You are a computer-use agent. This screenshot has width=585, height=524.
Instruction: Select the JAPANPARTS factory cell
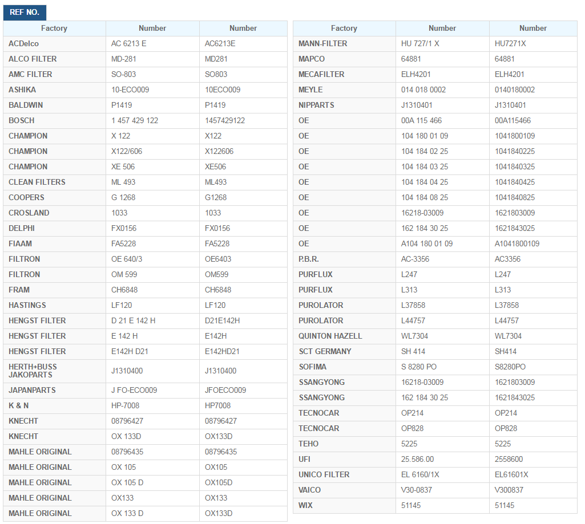pos(54,390)
